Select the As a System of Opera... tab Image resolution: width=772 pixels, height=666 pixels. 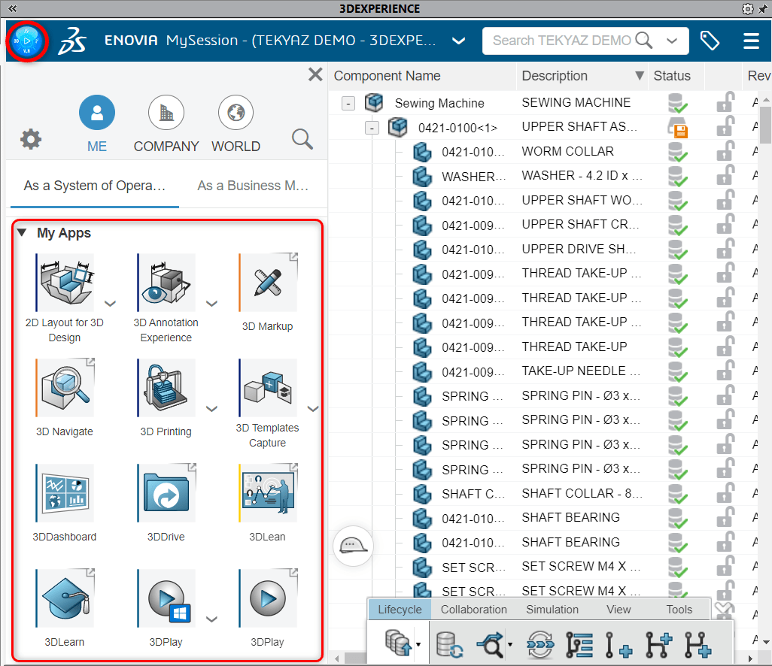95,186
